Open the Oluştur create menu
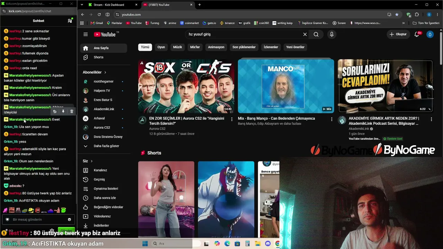 [x=398, y=34]
